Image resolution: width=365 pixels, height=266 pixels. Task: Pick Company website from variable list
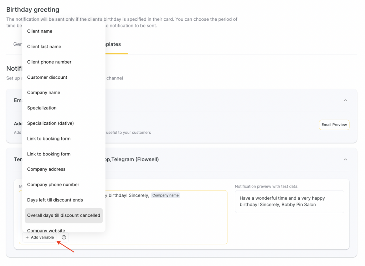(46, 230)
